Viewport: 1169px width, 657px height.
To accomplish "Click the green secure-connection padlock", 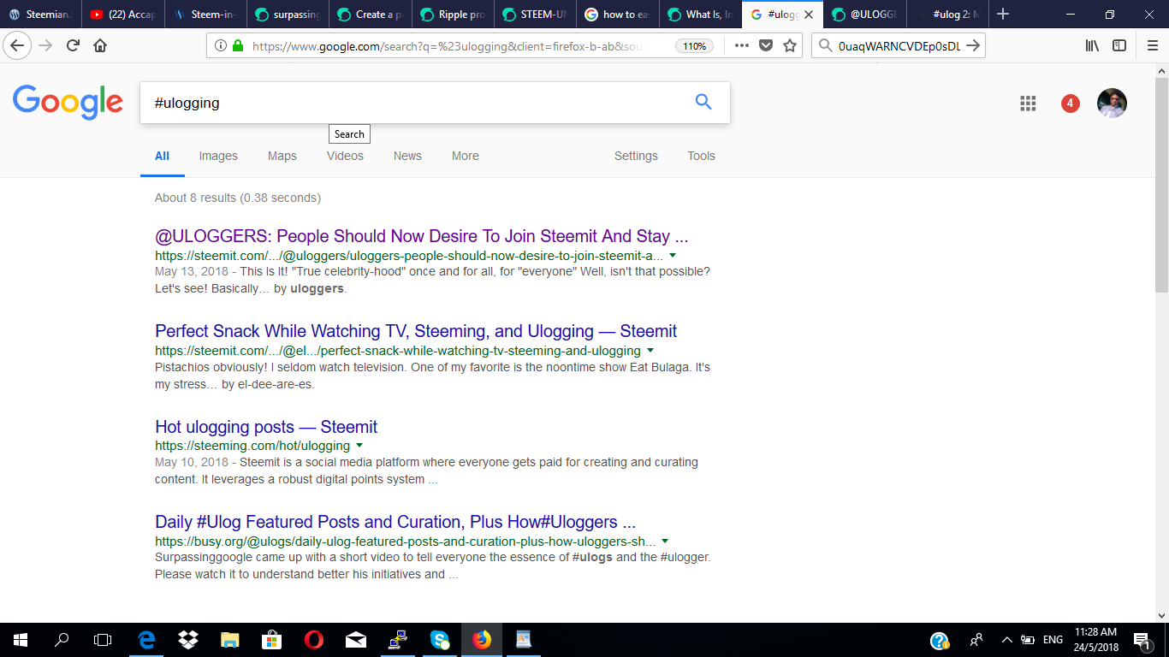I will point(237,46).
